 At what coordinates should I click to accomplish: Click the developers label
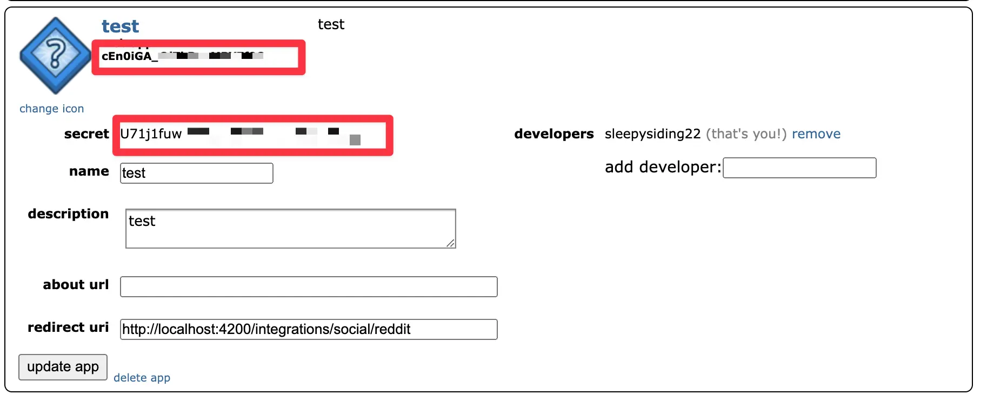tap(553, 134)
